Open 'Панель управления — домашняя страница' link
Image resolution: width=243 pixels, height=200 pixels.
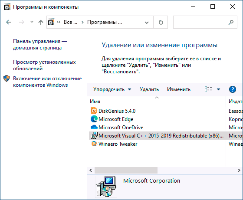40,44
